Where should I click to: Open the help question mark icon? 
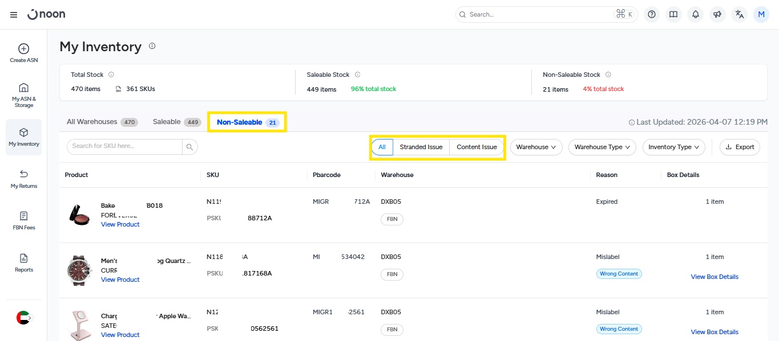pyautogui.click(x=652, y=15)
